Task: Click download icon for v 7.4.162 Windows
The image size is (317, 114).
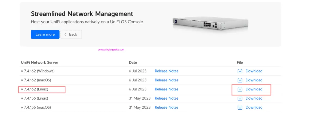Action: 240,71
